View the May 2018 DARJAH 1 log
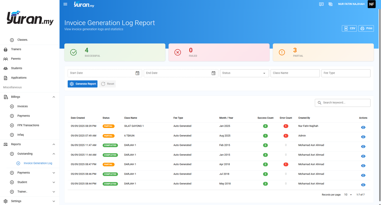381x205 pixels. [x=363, y=185]
